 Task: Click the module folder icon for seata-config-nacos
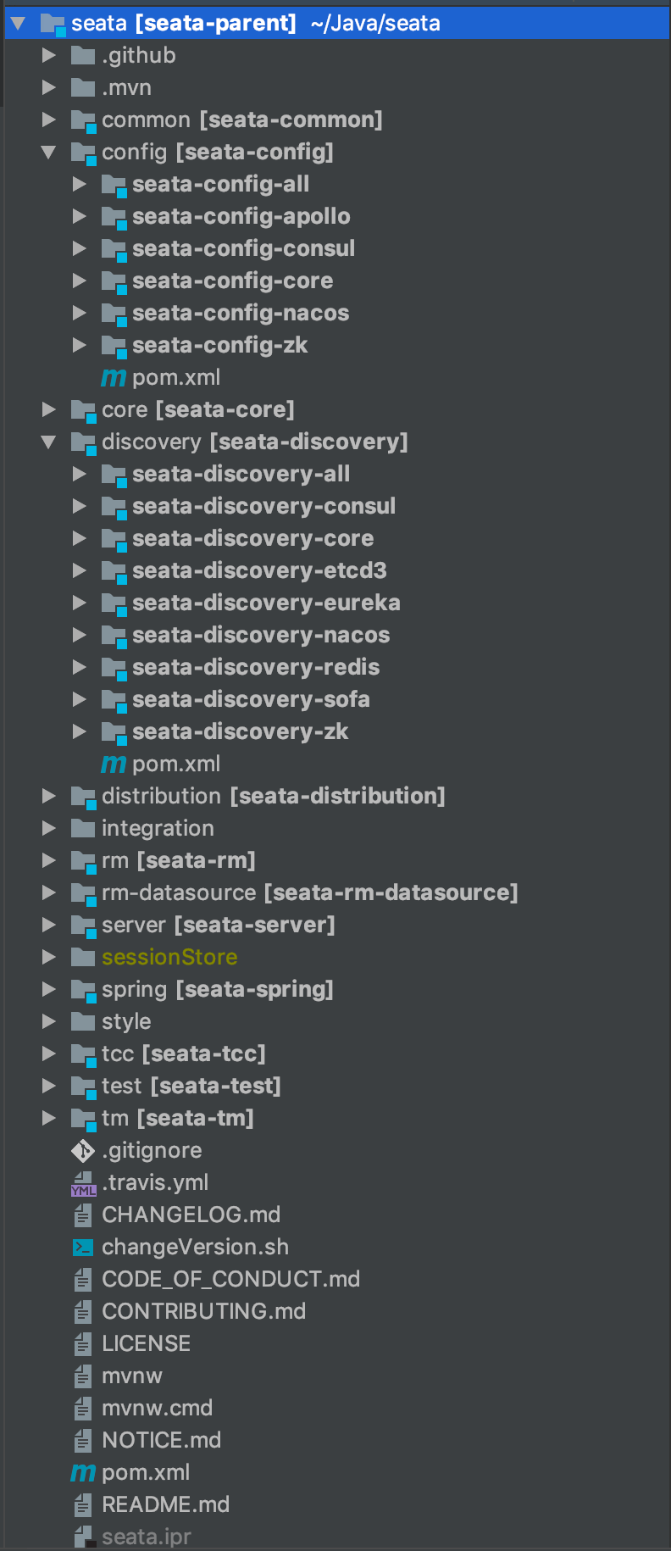coord(114,314)
